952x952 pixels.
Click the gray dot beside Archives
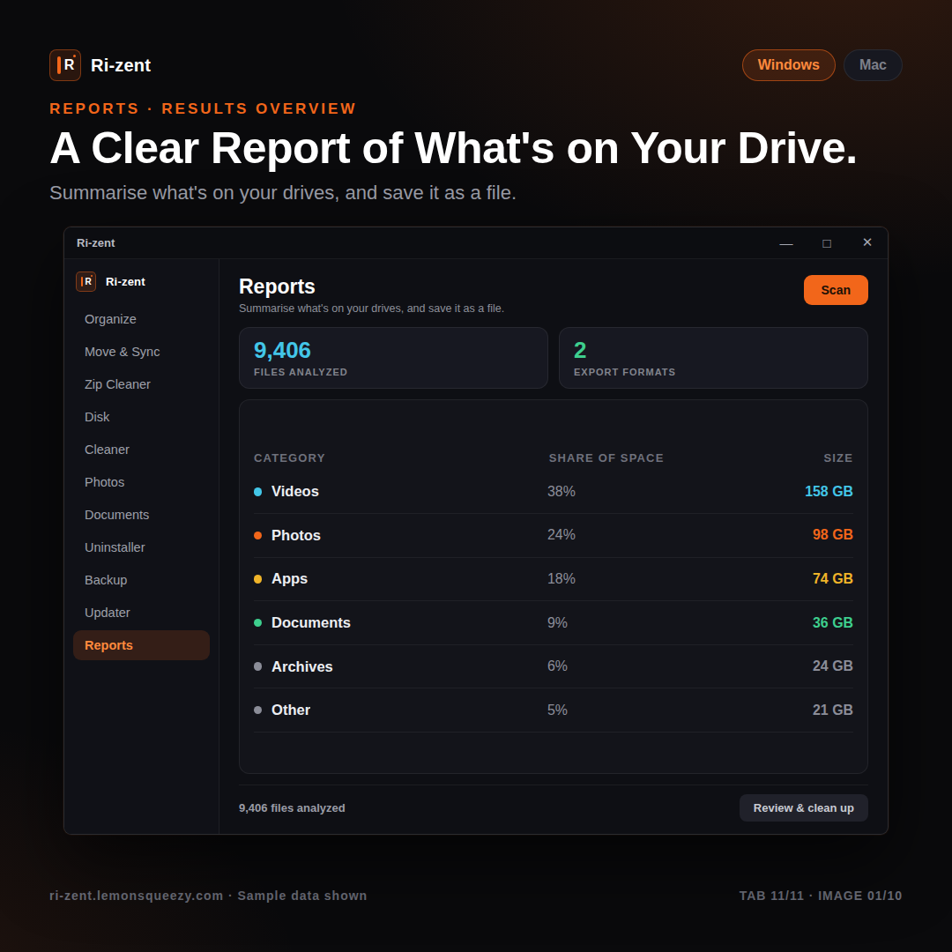click(258, 666)
